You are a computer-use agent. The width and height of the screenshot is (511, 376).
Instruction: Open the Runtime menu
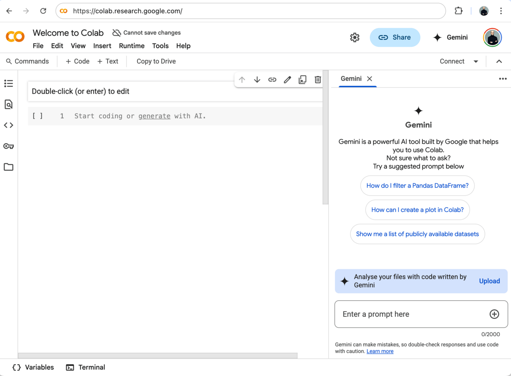132,46
